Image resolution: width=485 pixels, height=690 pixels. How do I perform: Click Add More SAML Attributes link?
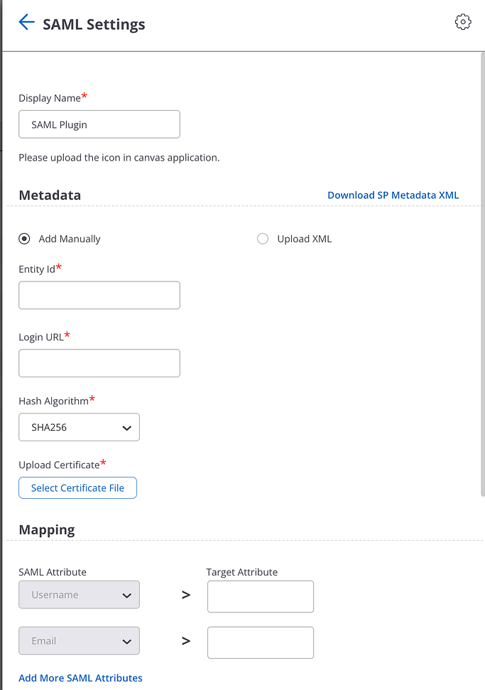pyautogui.click(x=80, y=678)
